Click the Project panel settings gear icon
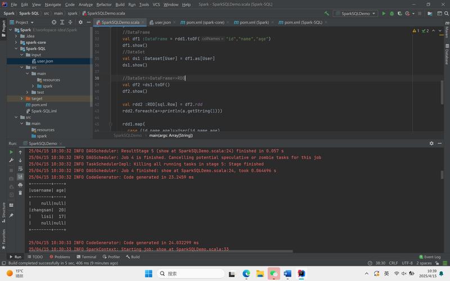 [80, 22]
